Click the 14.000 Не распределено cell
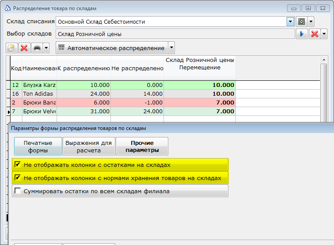Image resolution: width=334 pixels, height=245 pixels. tap(137, 94)
